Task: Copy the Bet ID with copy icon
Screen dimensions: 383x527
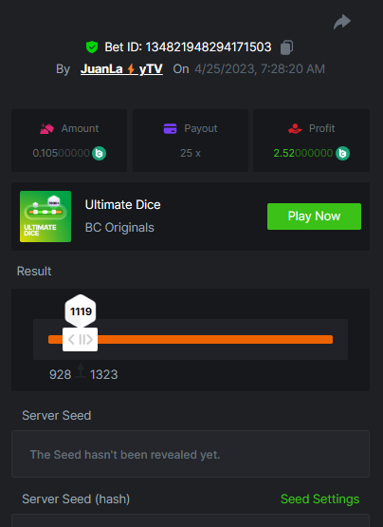Action: click(x=286, y=47)
